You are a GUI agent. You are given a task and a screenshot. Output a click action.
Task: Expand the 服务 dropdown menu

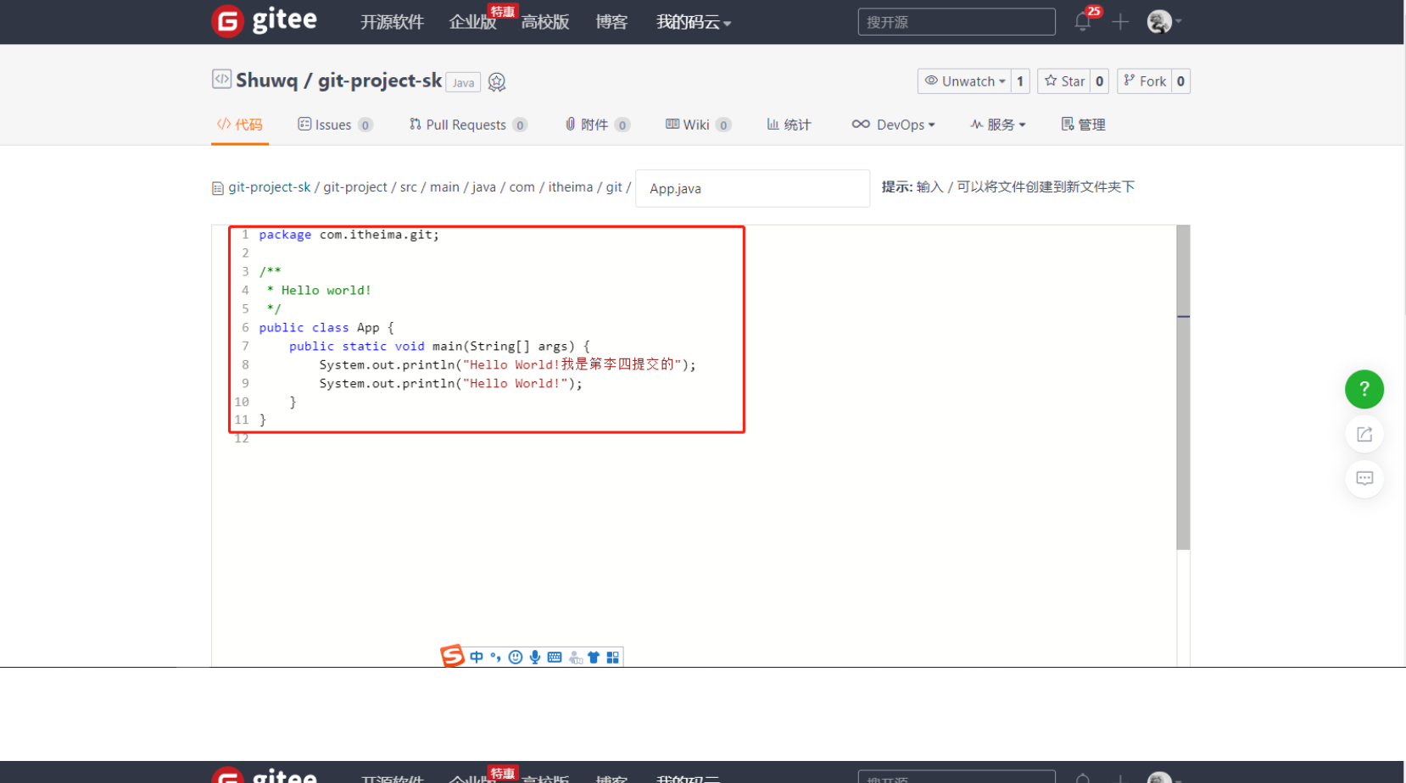click(998, 125)
